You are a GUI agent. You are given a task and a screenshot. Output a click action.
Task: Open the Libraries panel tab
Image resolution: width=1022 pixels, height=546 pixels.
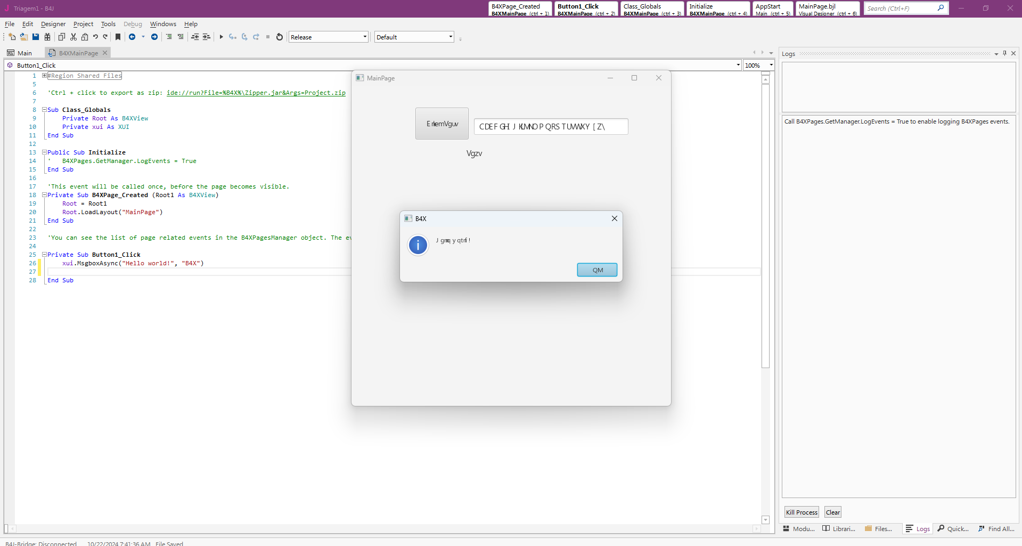[839, 528]
